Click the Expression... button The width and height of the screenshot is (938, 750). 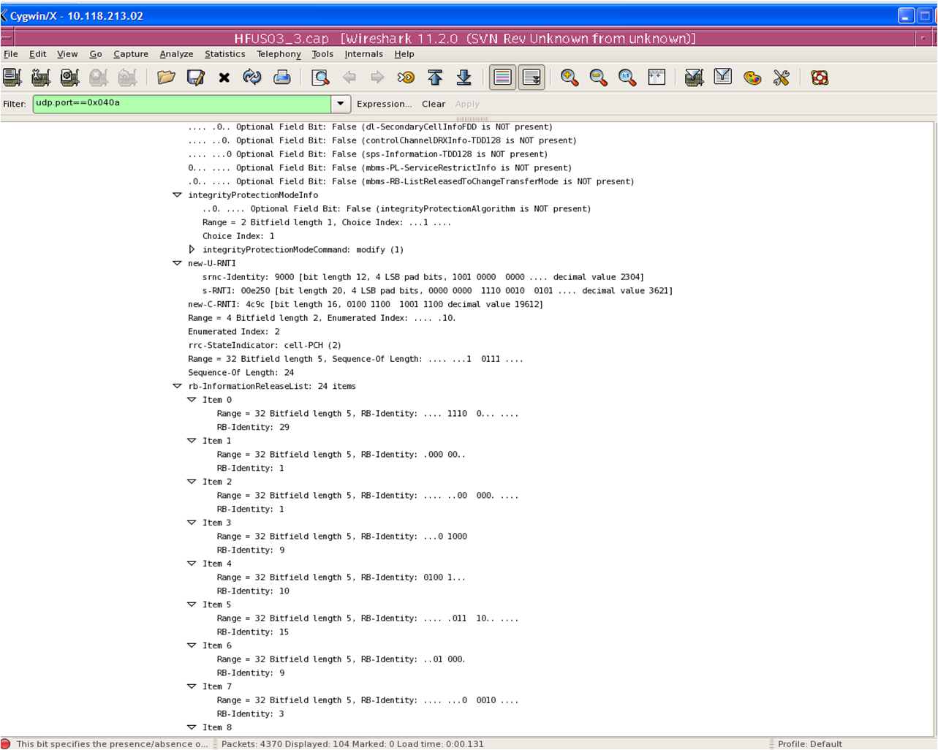(x=384, y=104)
